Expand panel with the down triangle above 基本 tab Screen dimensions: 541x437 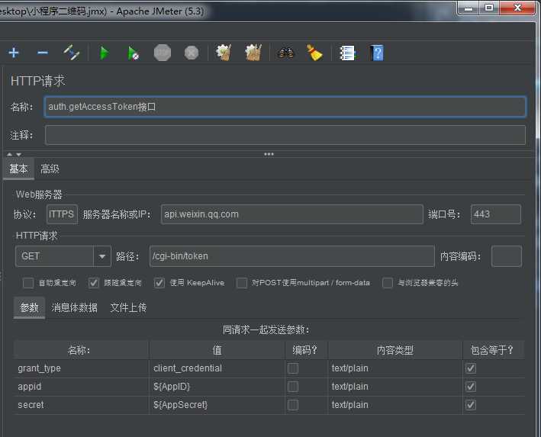coord(18,154)
